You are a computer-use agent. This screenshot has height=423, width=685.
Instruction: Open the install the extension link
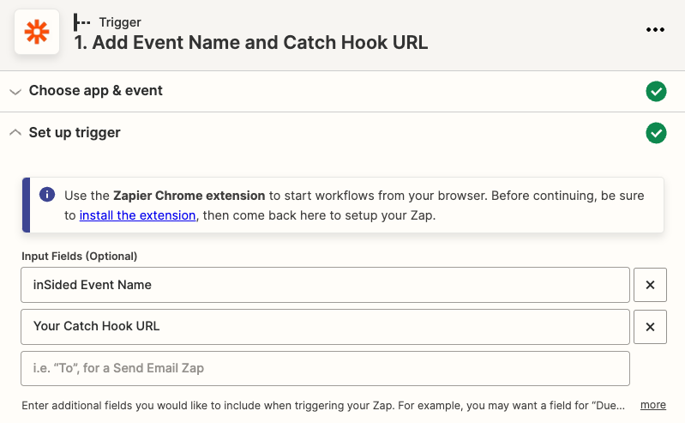pyautogui.click(x=138, y=215)
